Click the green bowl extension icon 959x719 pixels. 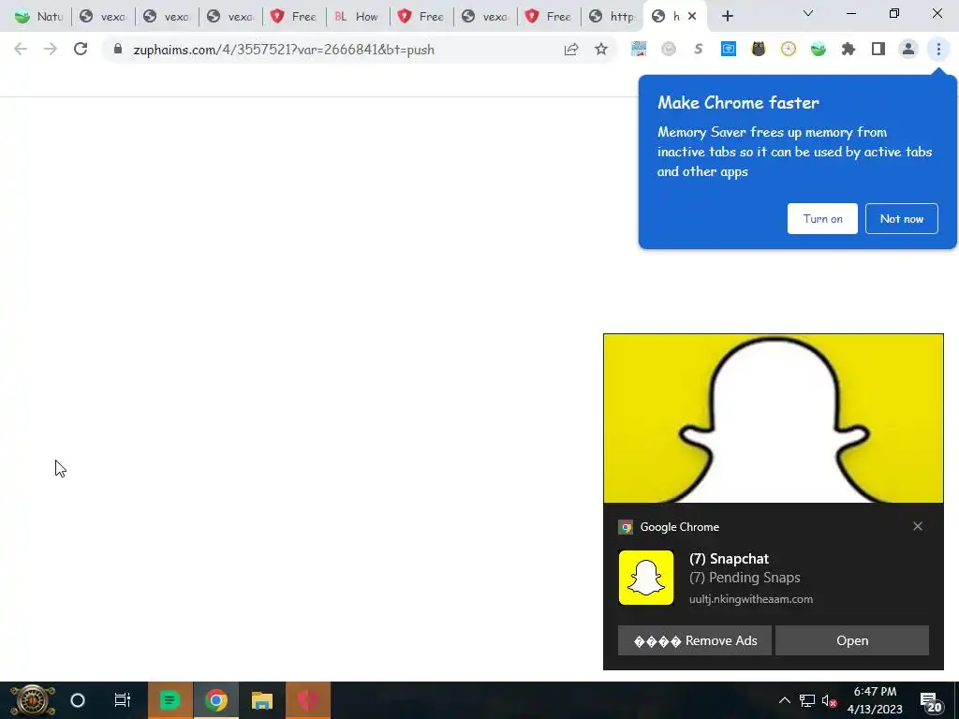point(819,49)
